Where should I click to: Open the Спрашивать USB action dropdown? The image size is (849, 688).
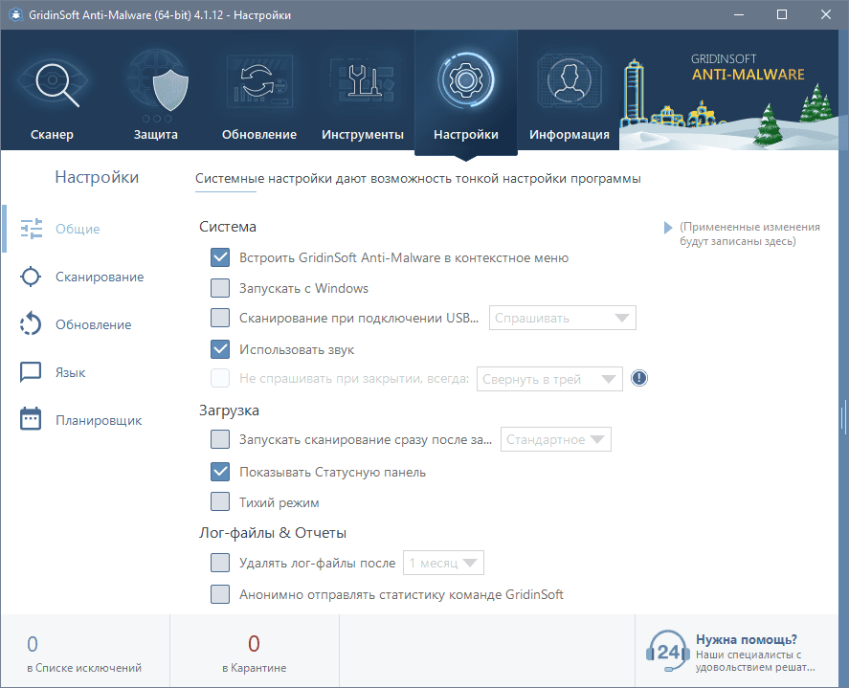click(x=562, y=318)
